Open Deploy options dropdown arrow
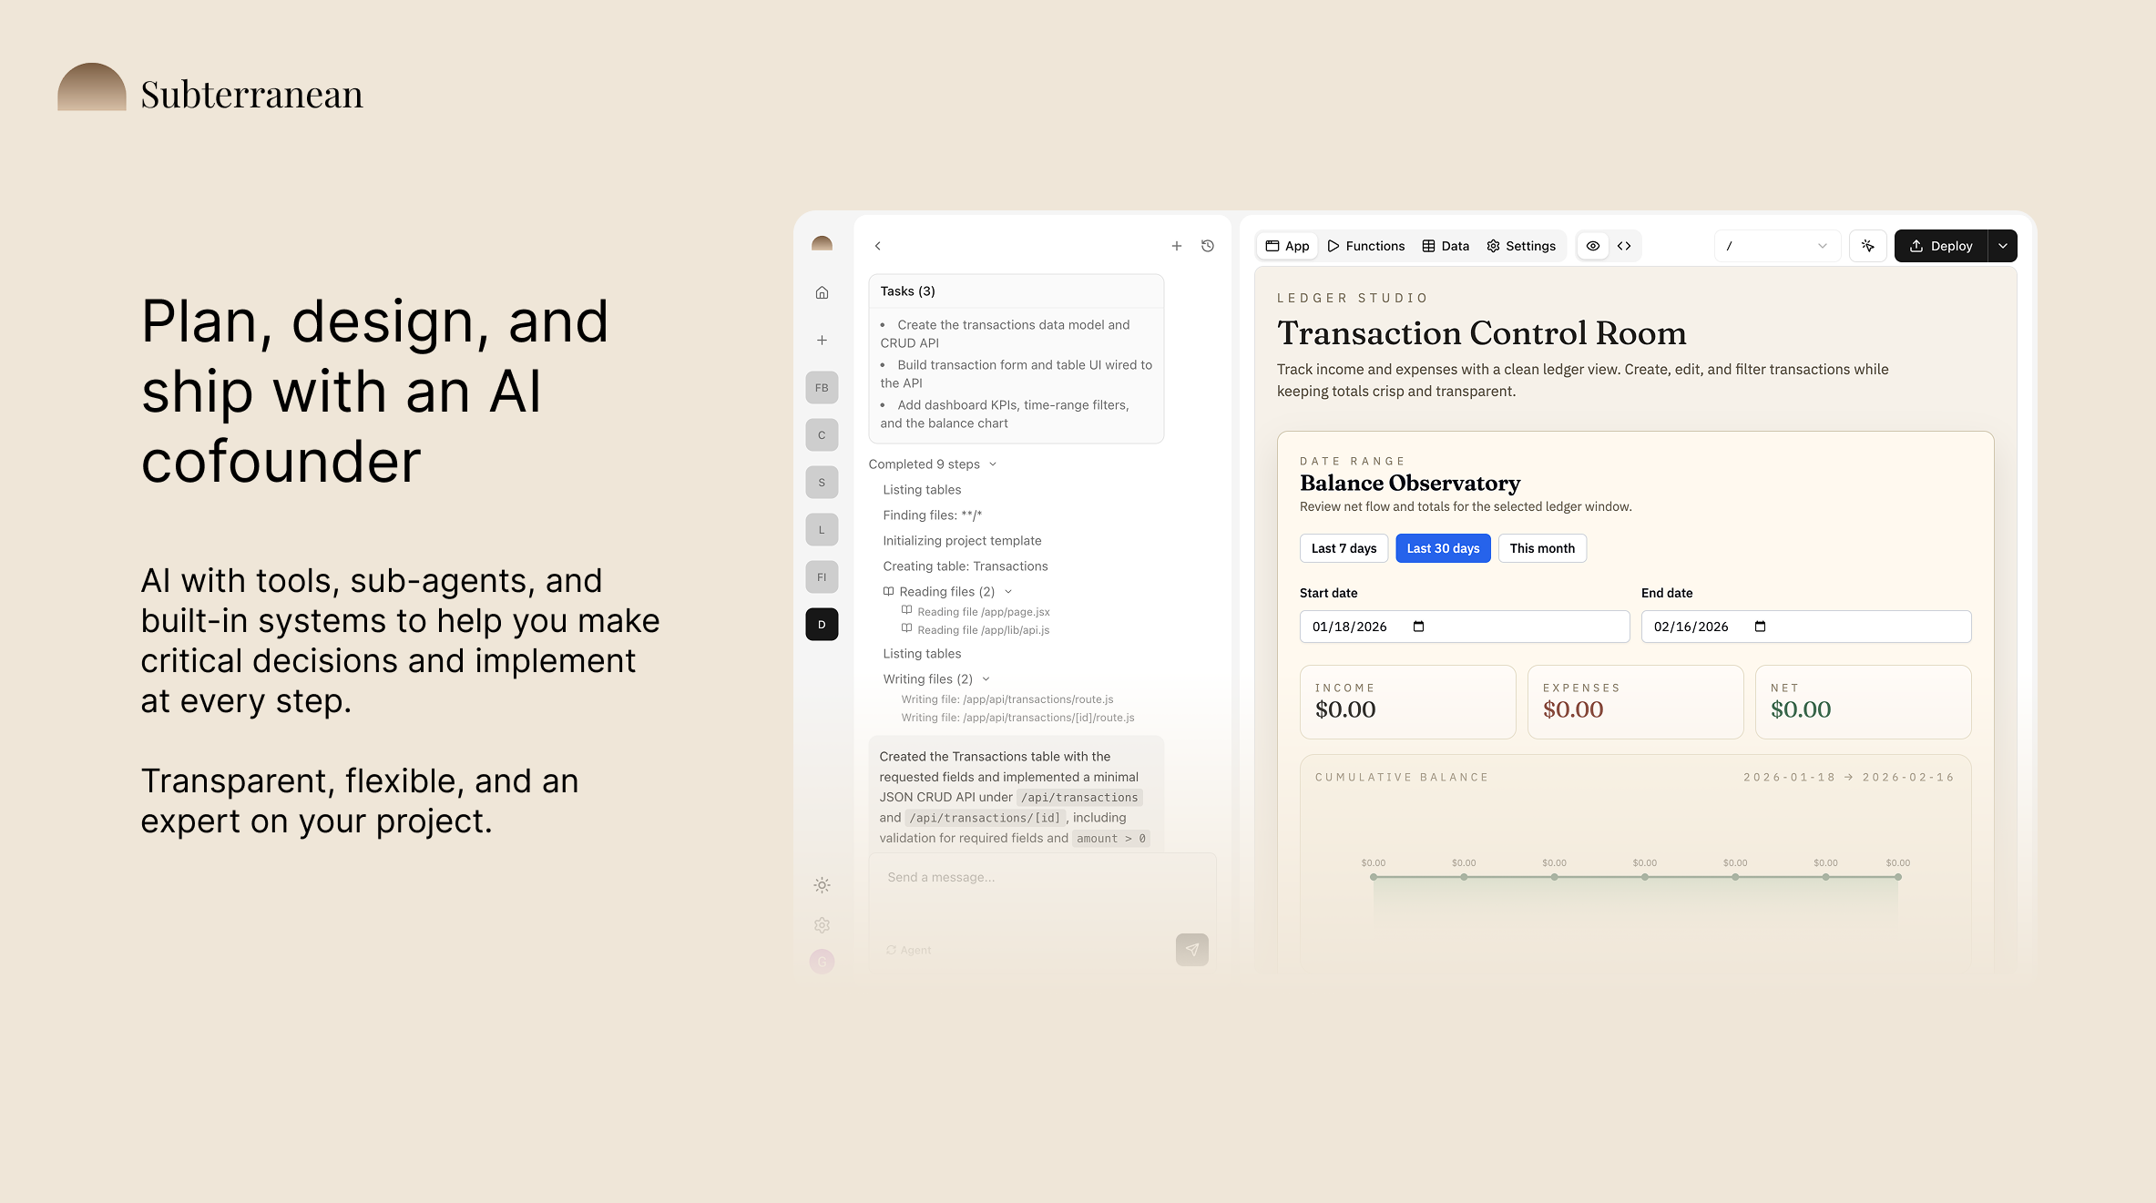2156x1203 pixels. 2002,246
